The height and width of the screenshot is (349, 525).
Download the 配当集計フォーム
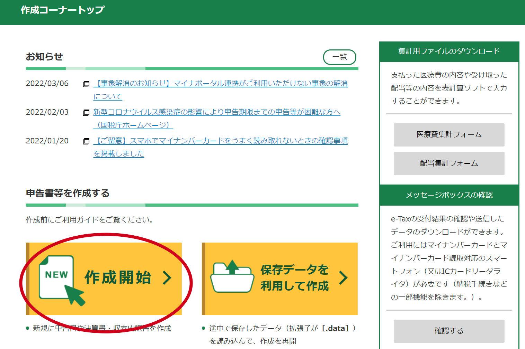449,163
